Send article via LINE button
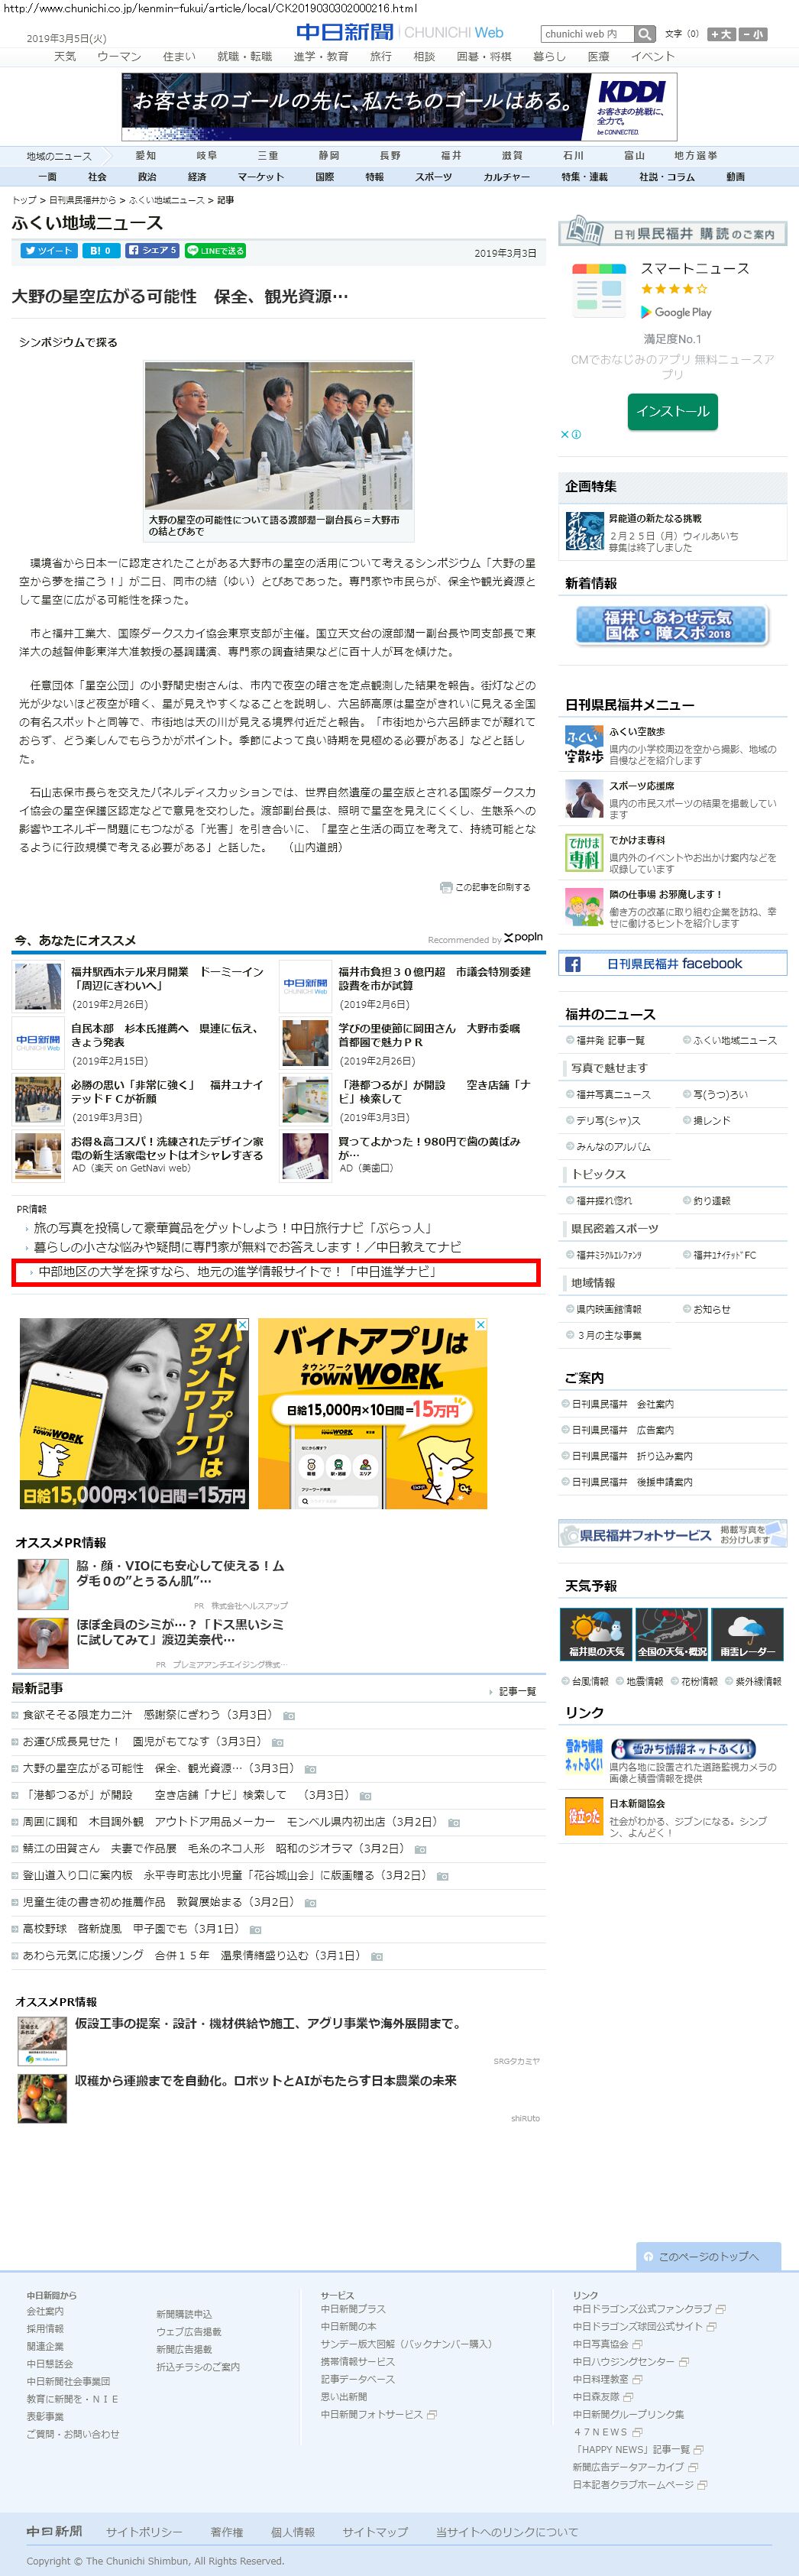This screenshot has height=2576, width=799. (215, 251)
